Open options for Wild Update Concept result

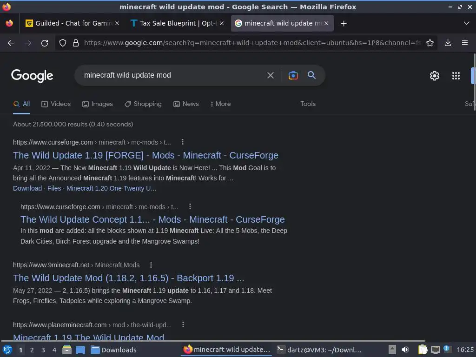[x=190, y=206]
